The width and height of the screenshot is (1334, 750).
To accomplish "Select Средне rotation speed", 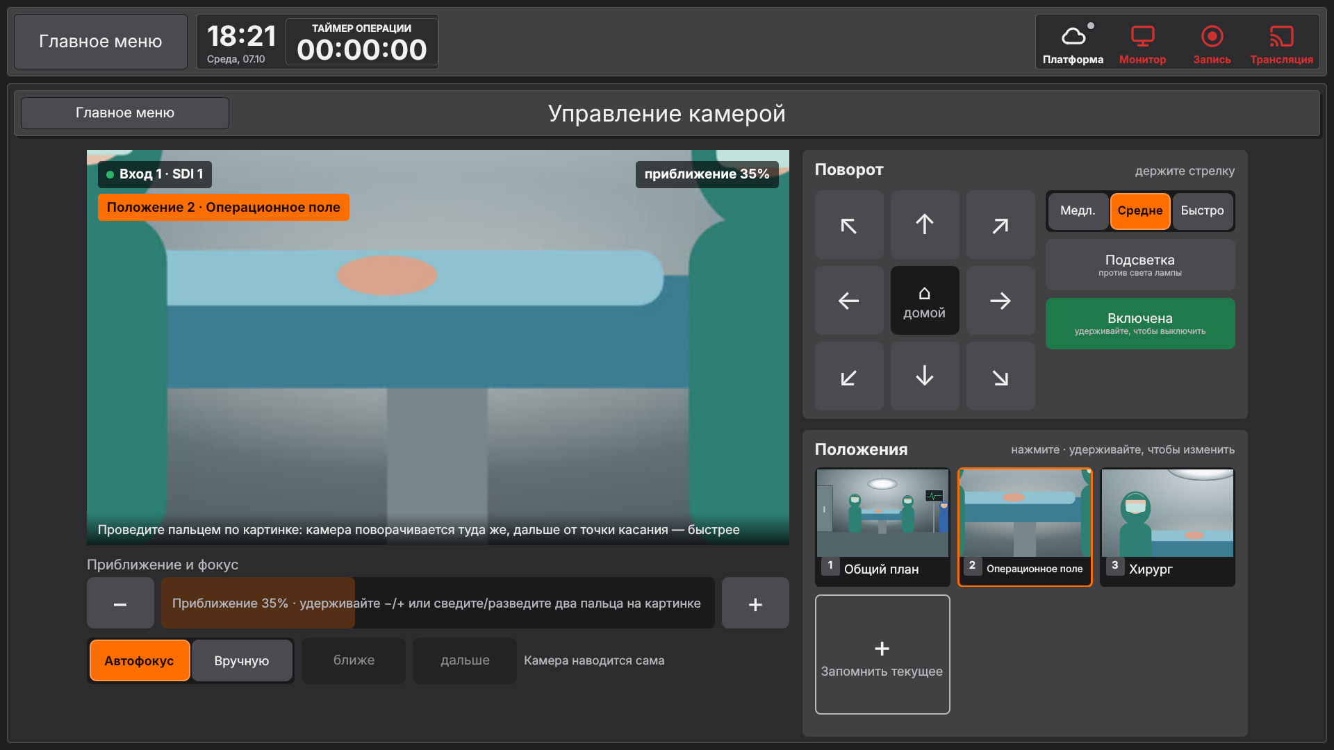I will [1140, 211].
